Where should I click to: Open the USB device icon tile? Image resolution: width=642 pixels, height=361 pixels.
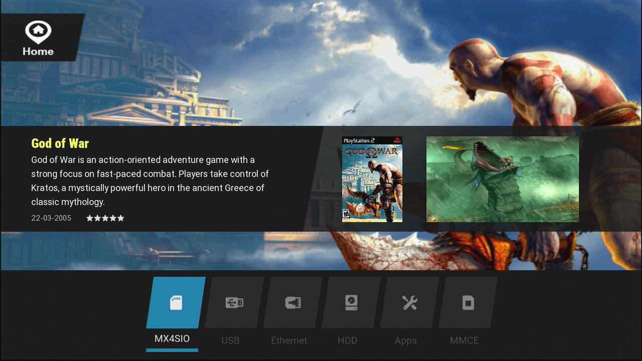click(234, 303)
